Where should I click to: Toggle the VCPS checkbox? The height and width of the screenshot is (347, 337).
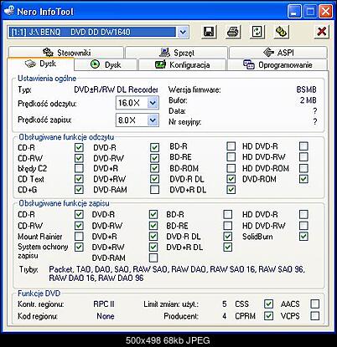(315, 316)
